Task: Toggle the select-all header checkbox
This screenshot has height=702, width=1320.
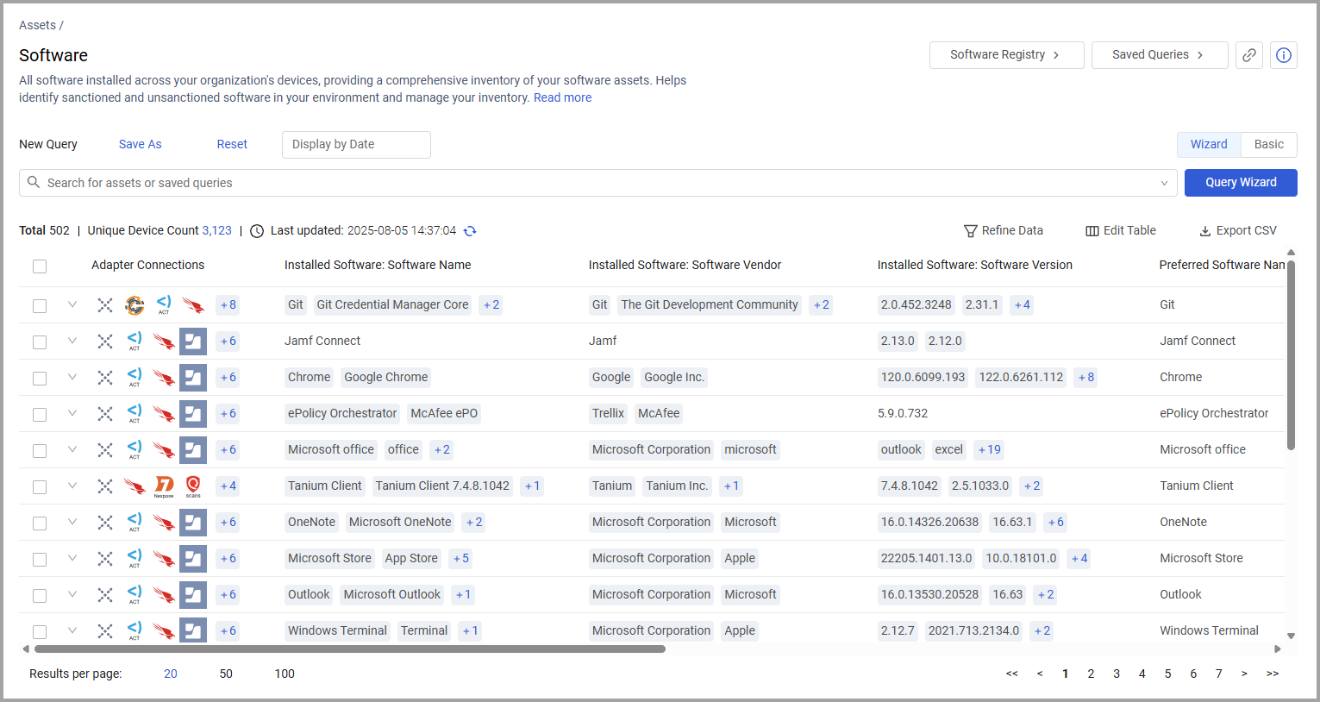Action: 40,266
